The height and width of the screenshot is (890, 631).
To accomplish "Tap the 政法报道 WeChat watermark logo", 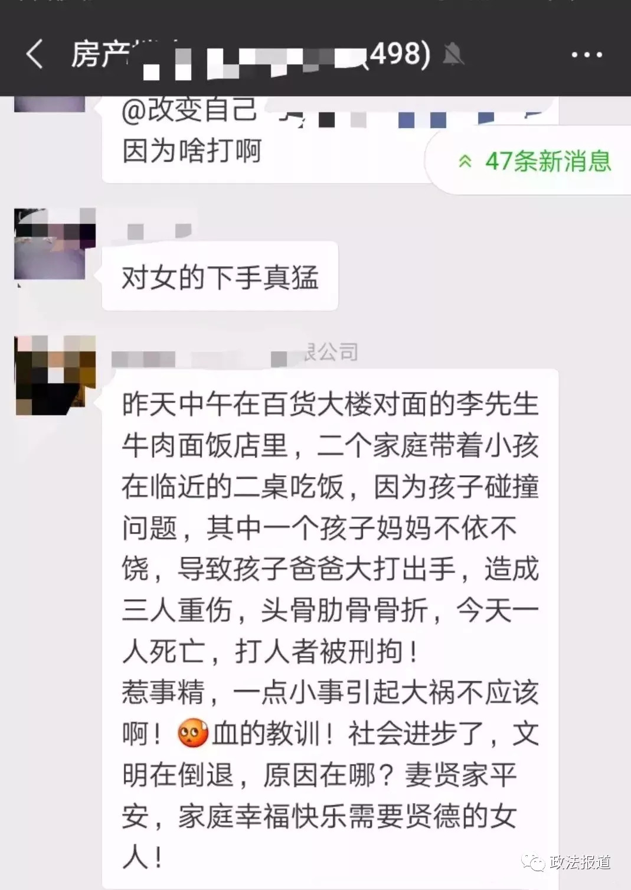I will coord(533,863).
